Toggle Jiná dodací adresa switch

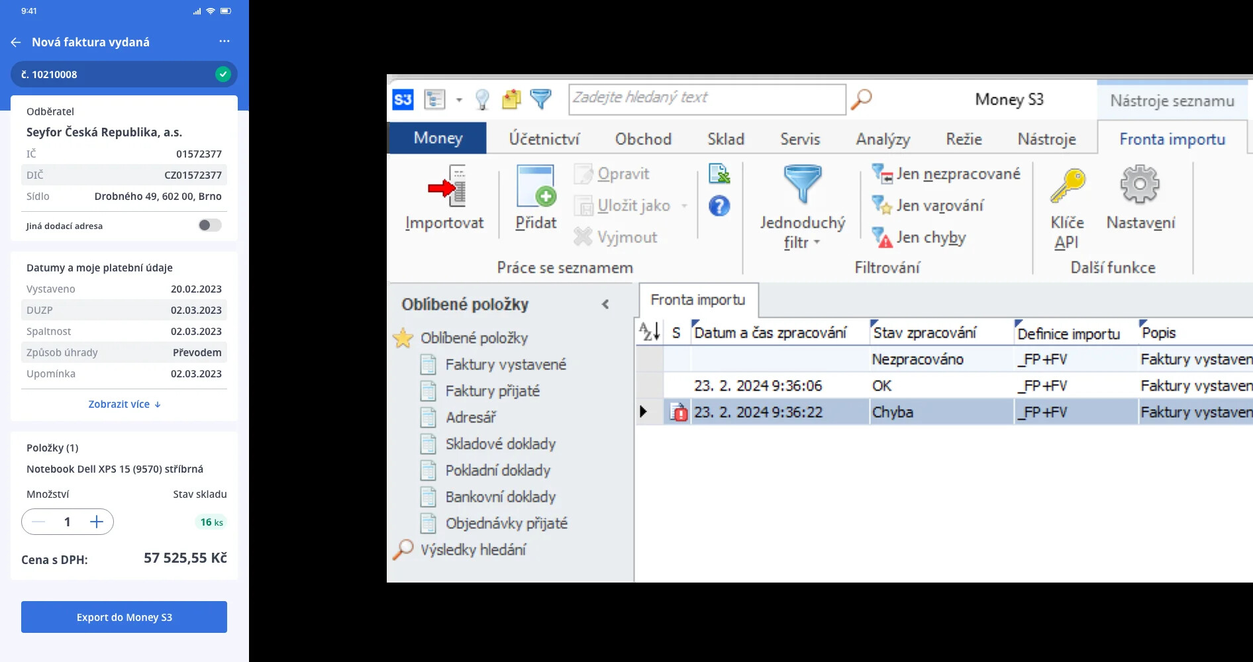[209, 225]
